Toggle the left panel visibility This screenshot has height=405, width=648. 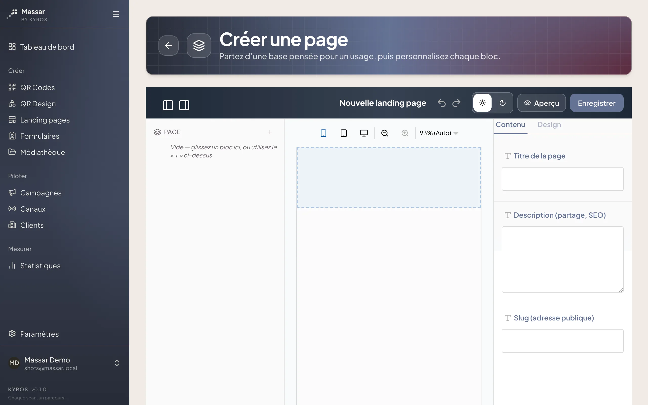tap(168, 105)
